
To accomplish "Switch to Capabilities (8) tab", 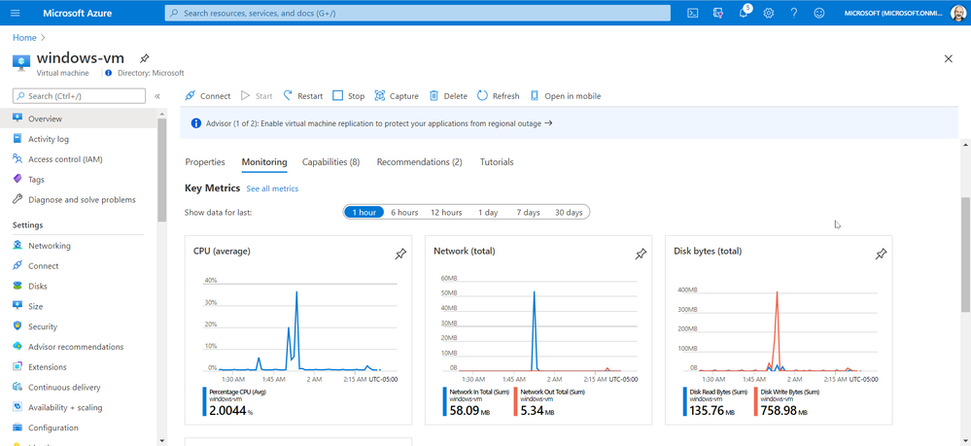I will click(x=330, y=161).
